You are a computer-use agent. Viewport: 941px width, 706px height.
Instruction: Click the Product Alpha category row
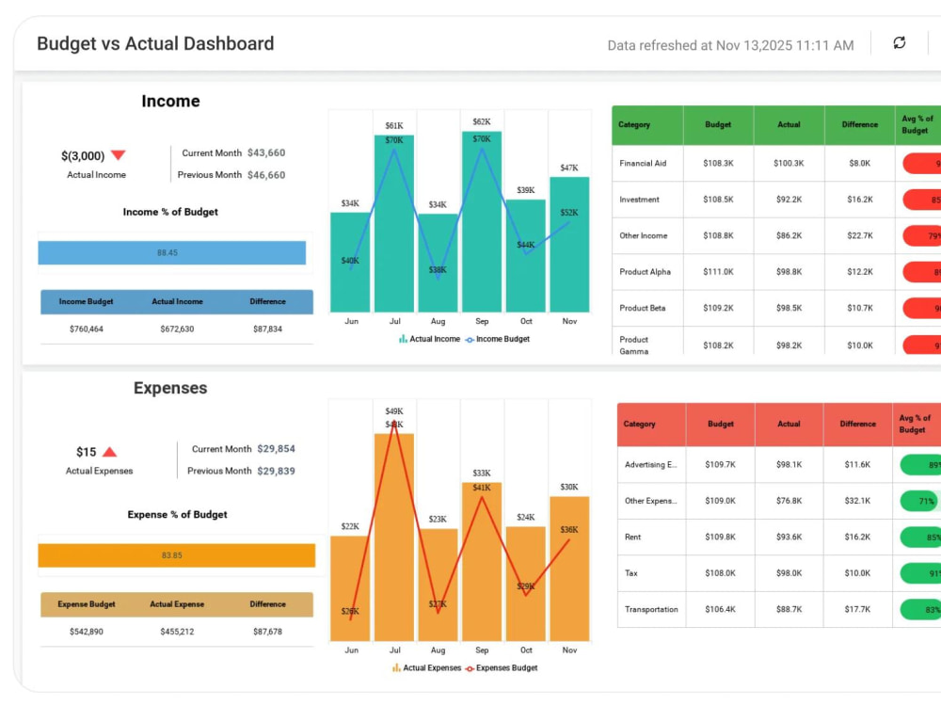[x=776, y=272]
